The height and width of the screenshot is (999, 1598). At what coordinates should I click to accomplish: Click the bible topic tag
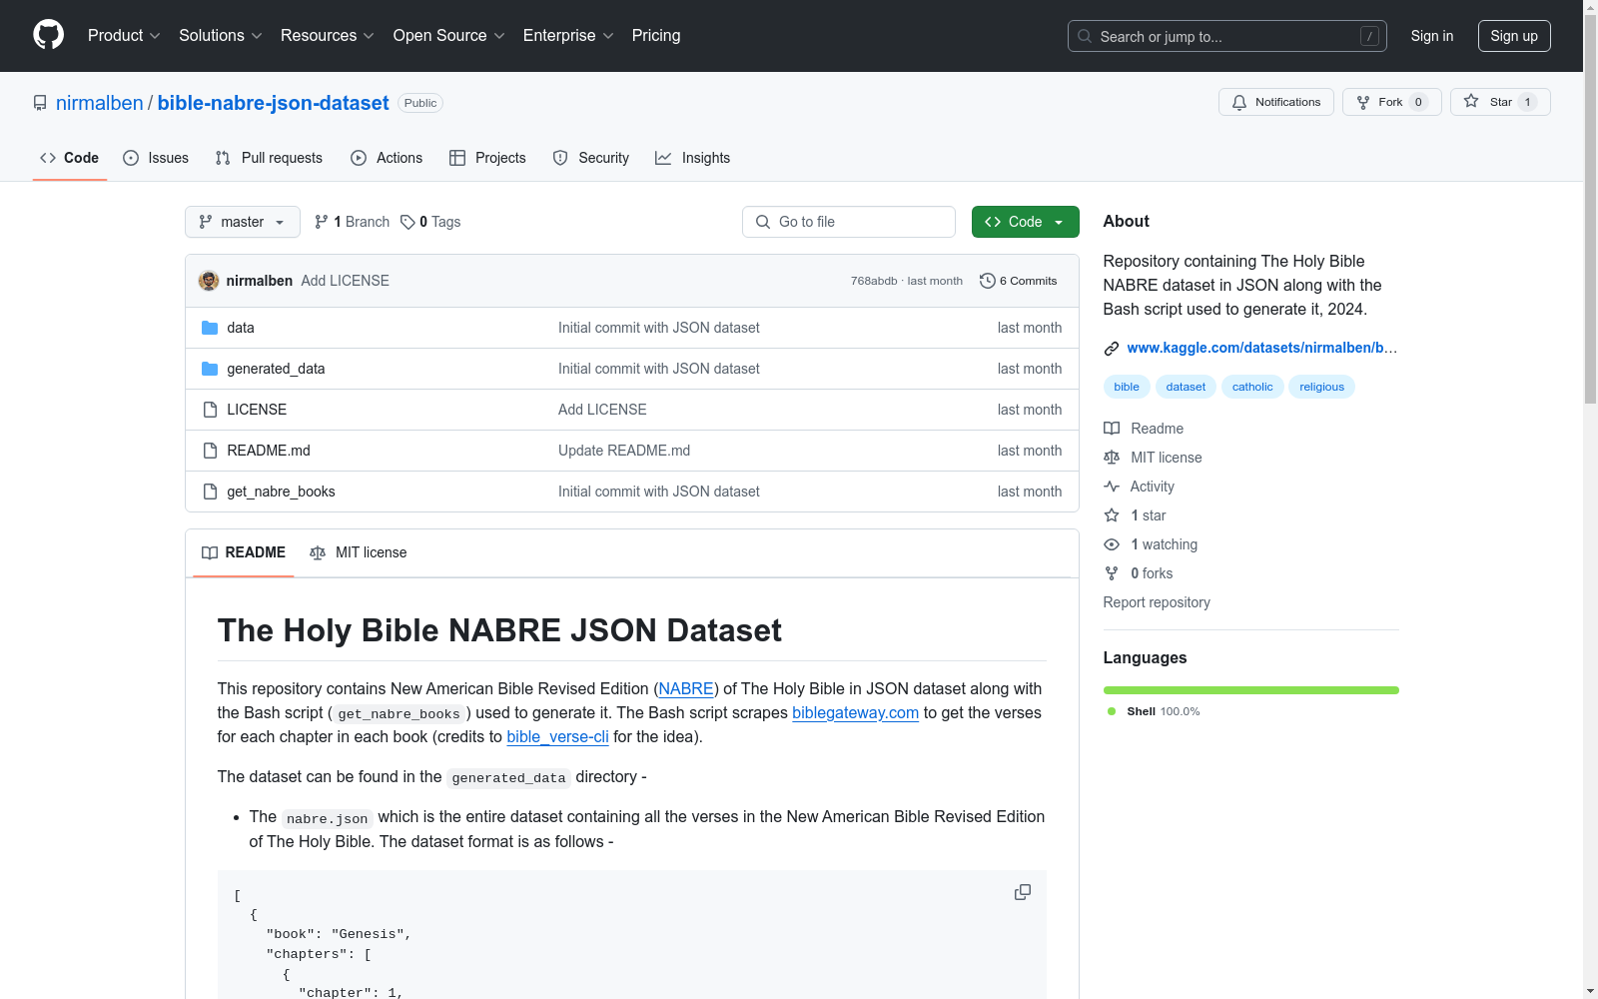(1127, 387)
